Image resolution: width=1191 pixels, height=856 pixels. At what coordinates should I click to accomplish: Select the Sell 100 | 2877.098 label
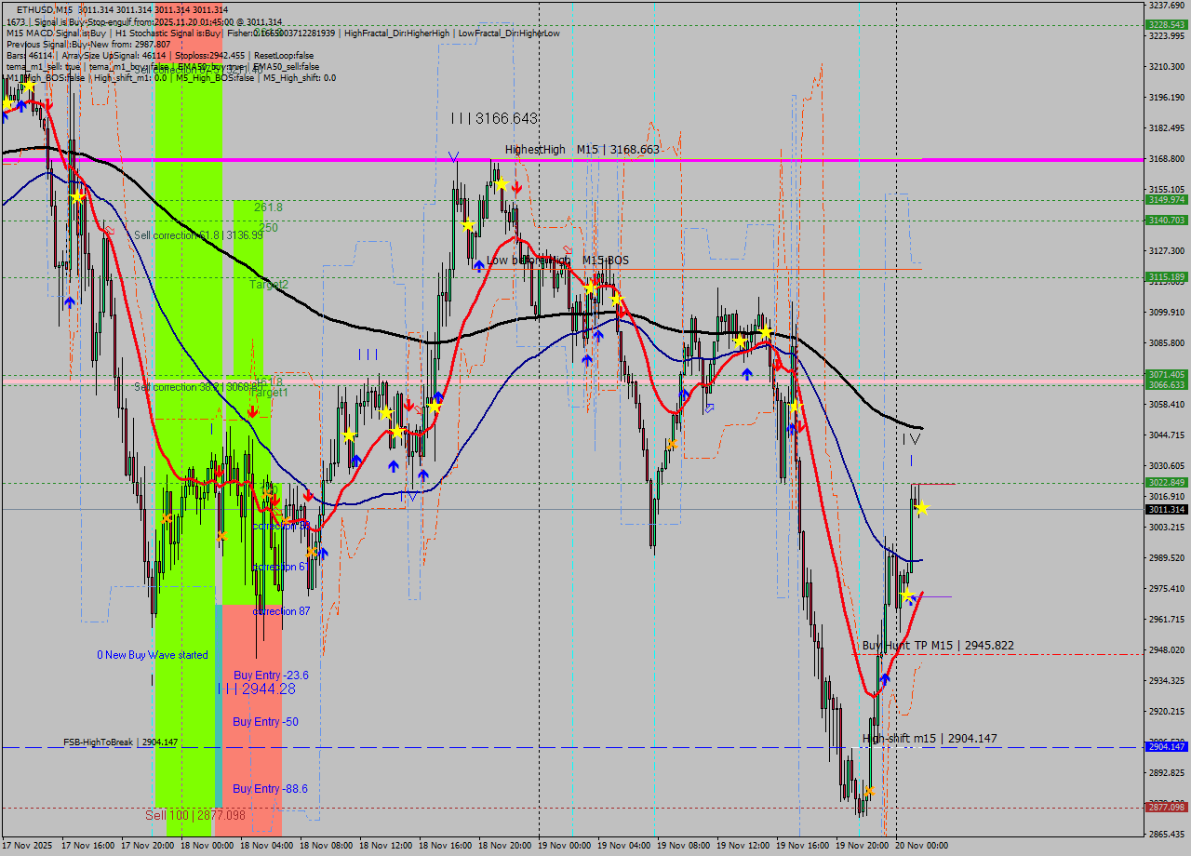click(x=194, y=815)
